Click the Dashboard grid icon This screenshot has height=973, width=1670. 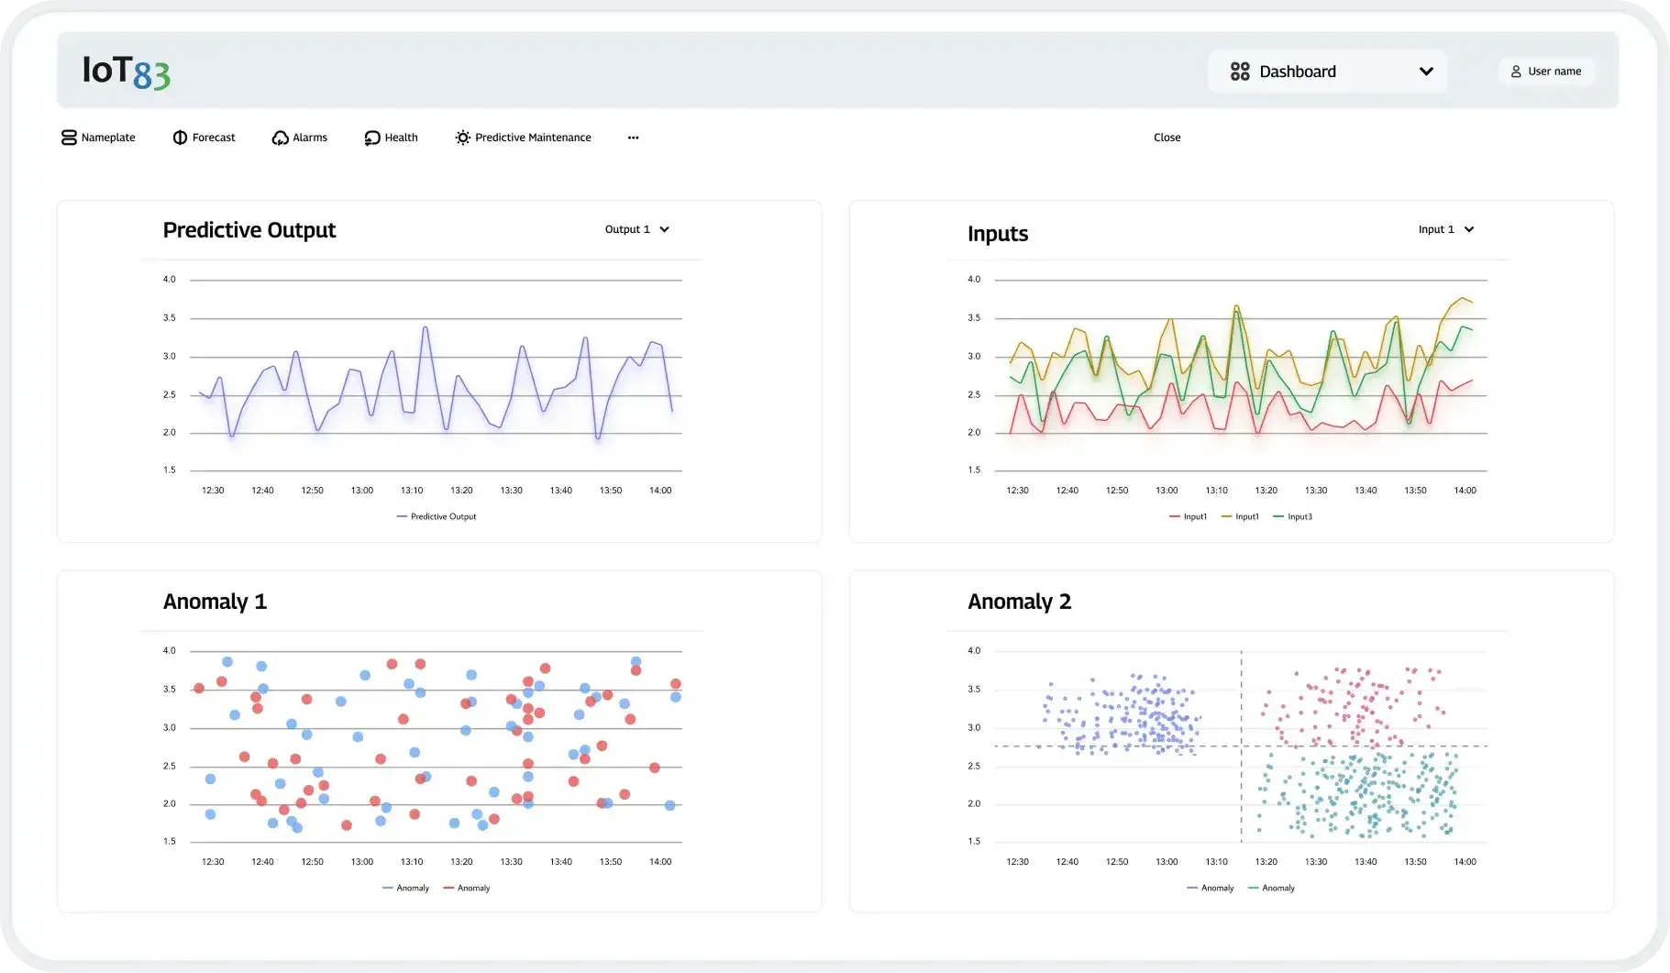click(x=1240, y=72)
